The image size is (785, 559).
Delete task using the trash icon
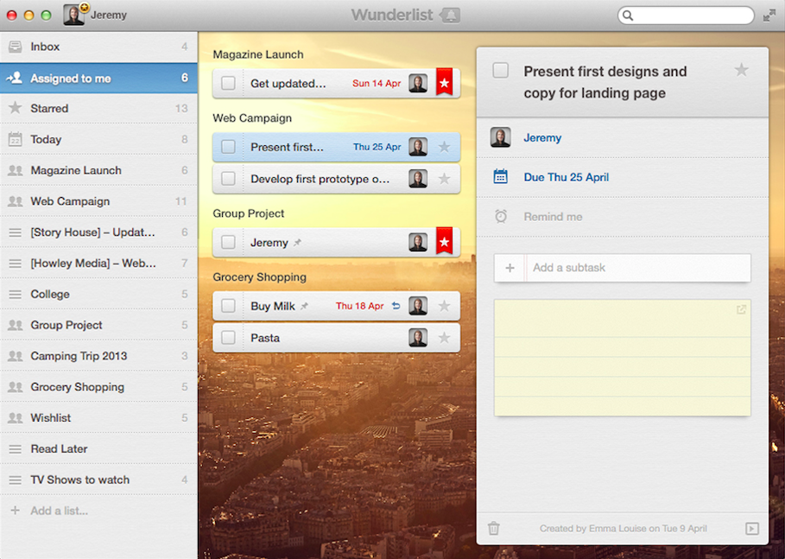click(x=494, y=528)
